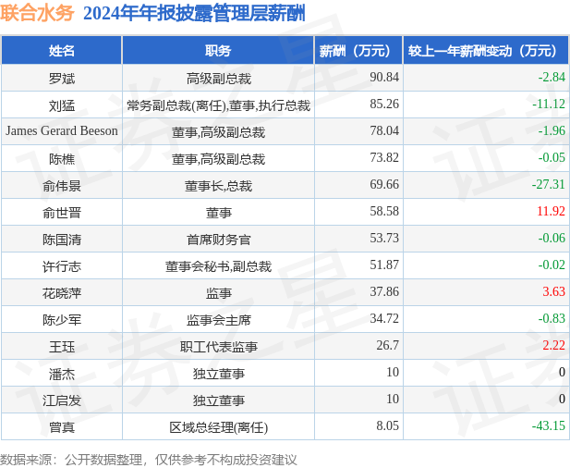
Task: Click the 2024年年报披露管理层薪酬 heading
Action: click(x=194, y=13)
